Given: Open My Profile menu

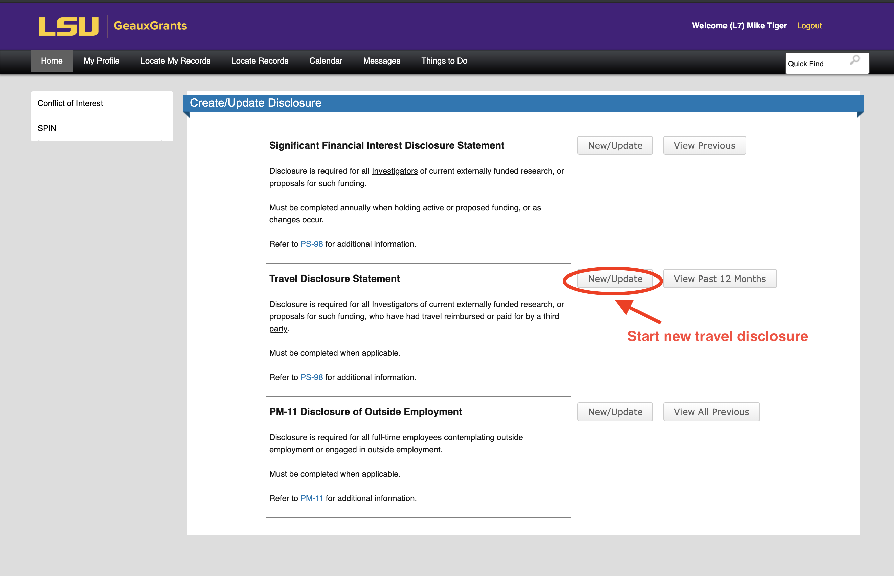Looking at the screenshot, I should [102, 61].
